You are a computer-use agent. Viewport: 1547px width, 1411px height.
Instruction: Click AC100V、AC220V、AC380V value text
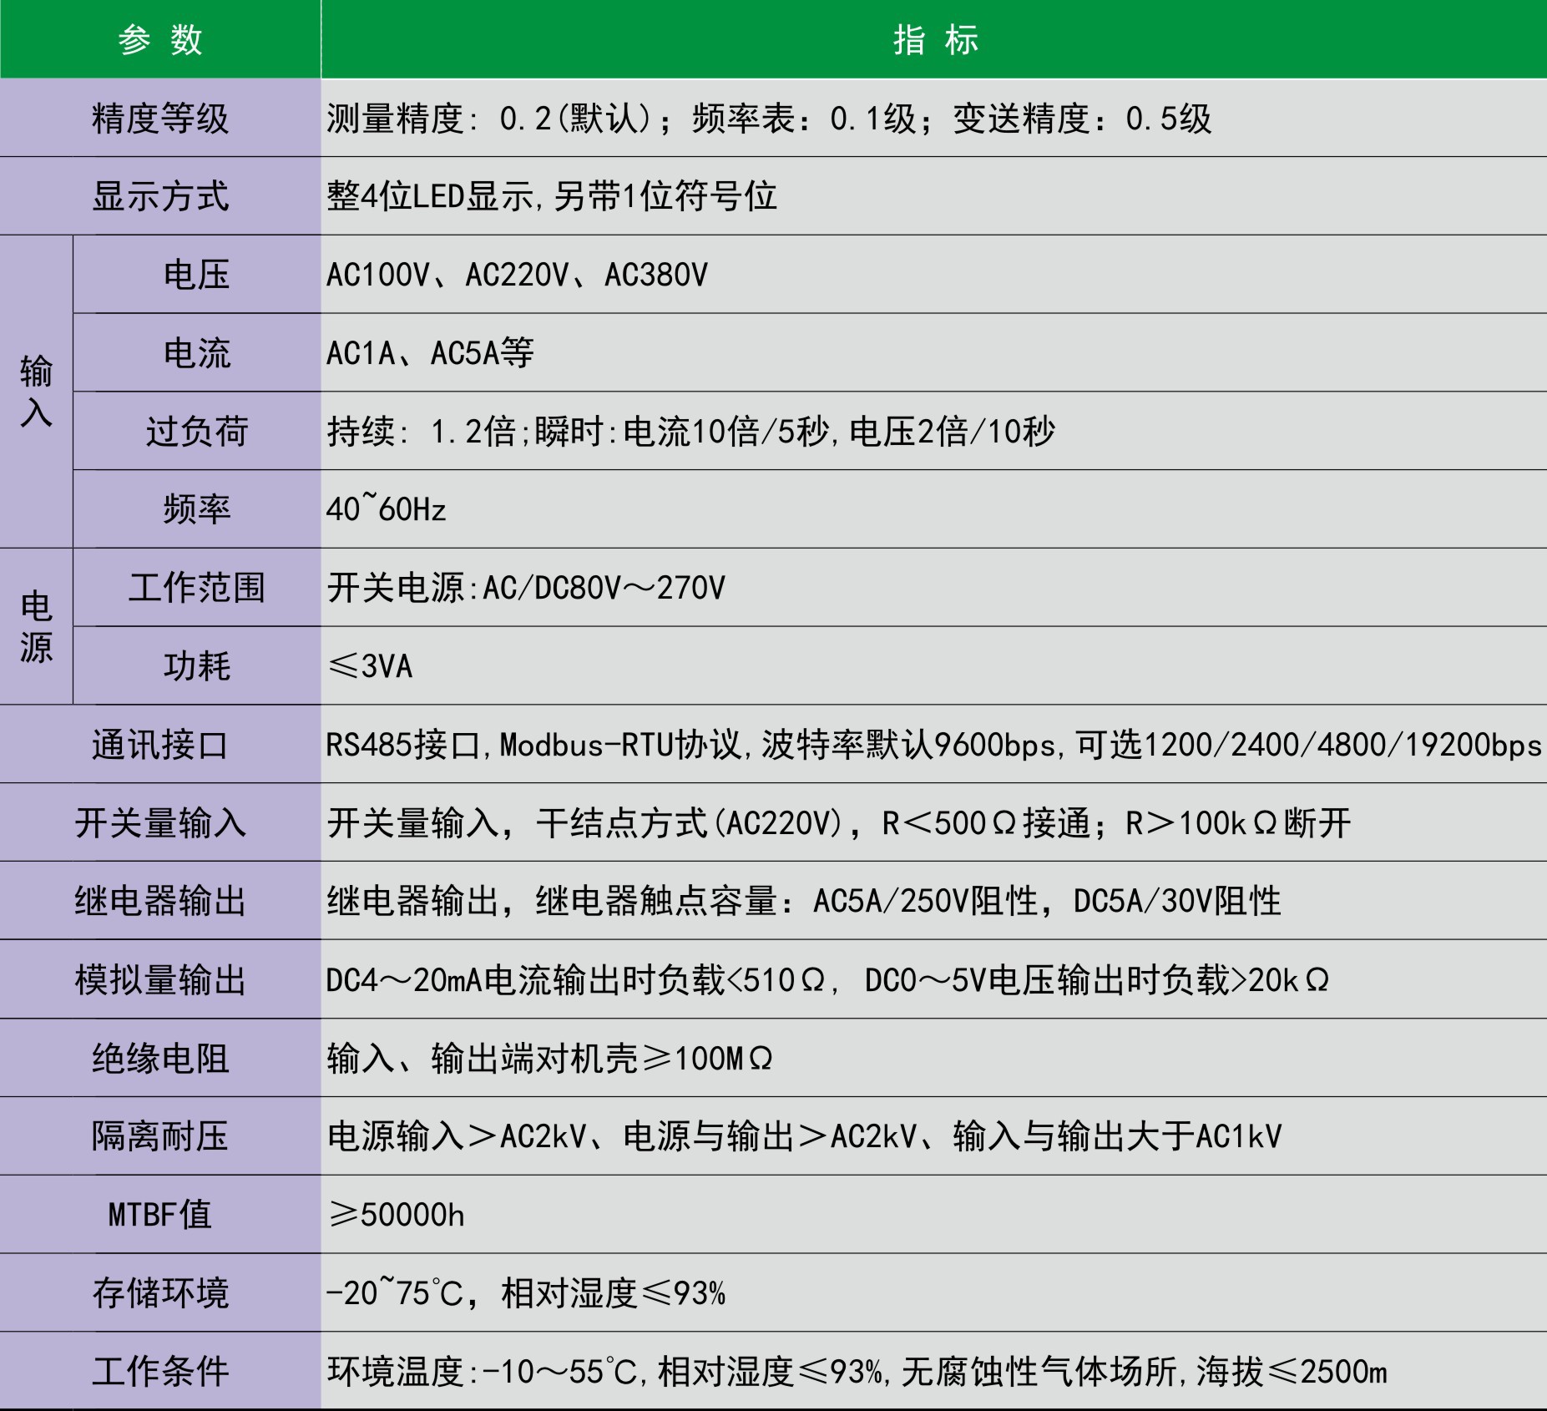[517, 275]
